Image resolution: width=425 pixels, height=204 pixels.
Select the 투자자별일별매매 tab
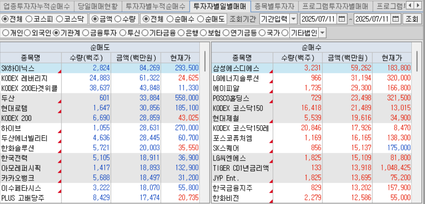[220, 6]
